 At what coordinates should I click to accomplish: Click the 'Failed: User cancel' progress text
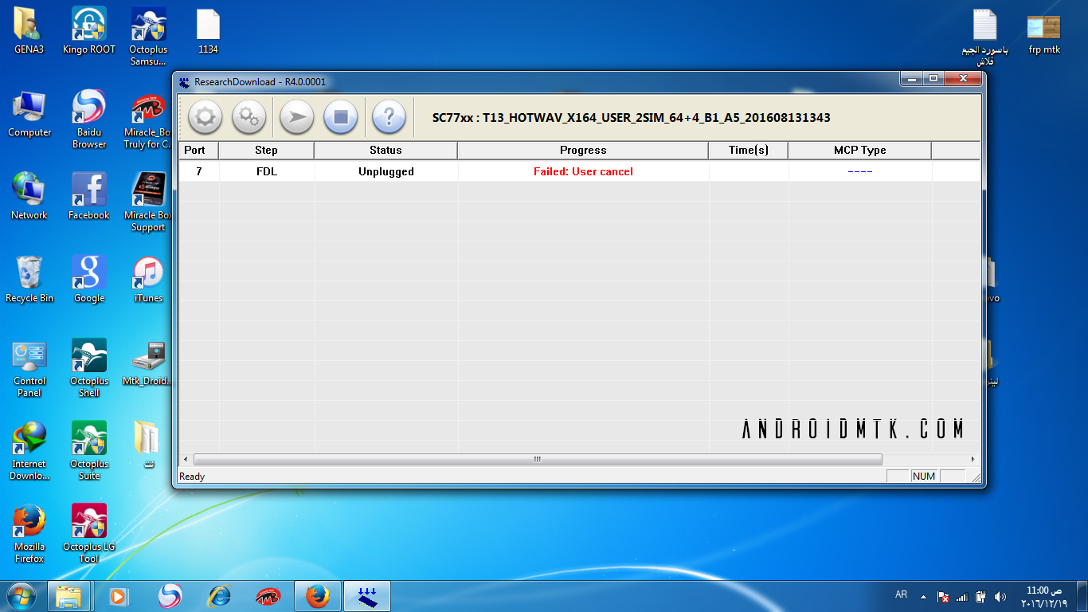click(583, 171)
